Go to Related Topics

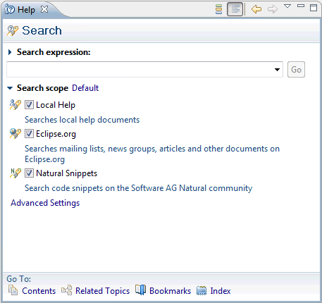[x=102, y=291]
